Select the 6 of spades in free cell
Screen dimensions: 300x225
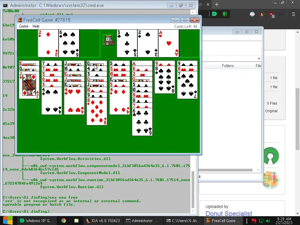point(69,43)
